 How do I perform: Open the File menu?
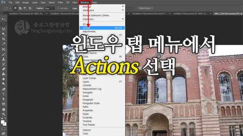11,3
